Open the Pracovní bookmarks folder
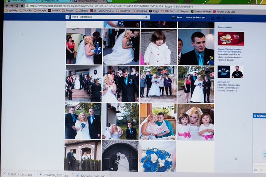Image resolution: width=266 pixels, height=177 pixels. pos(123,11)
